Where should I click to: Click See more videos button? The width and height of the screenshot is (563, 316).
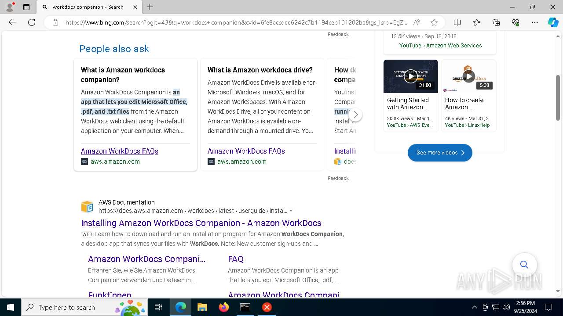pos(440,153)
